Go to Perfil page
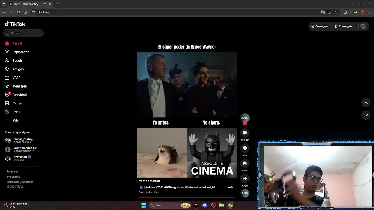Viewport: 374px width, 210px height. (13, 112)
